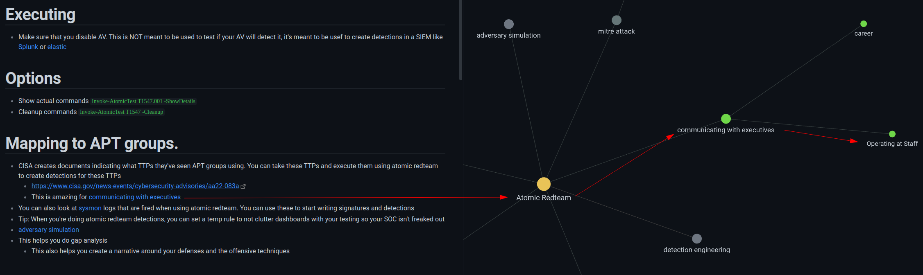Viewport: 923px width, 275px height.
Task: Open the Splunk link
Action: [28, 47]
